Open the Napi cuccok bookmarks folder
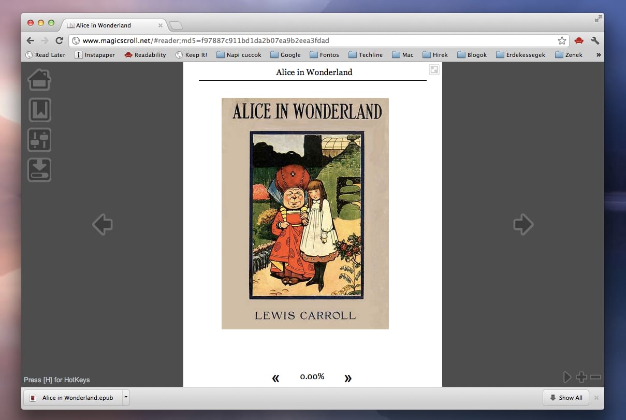The image size is (626, 420). click(x=239, y=55)
